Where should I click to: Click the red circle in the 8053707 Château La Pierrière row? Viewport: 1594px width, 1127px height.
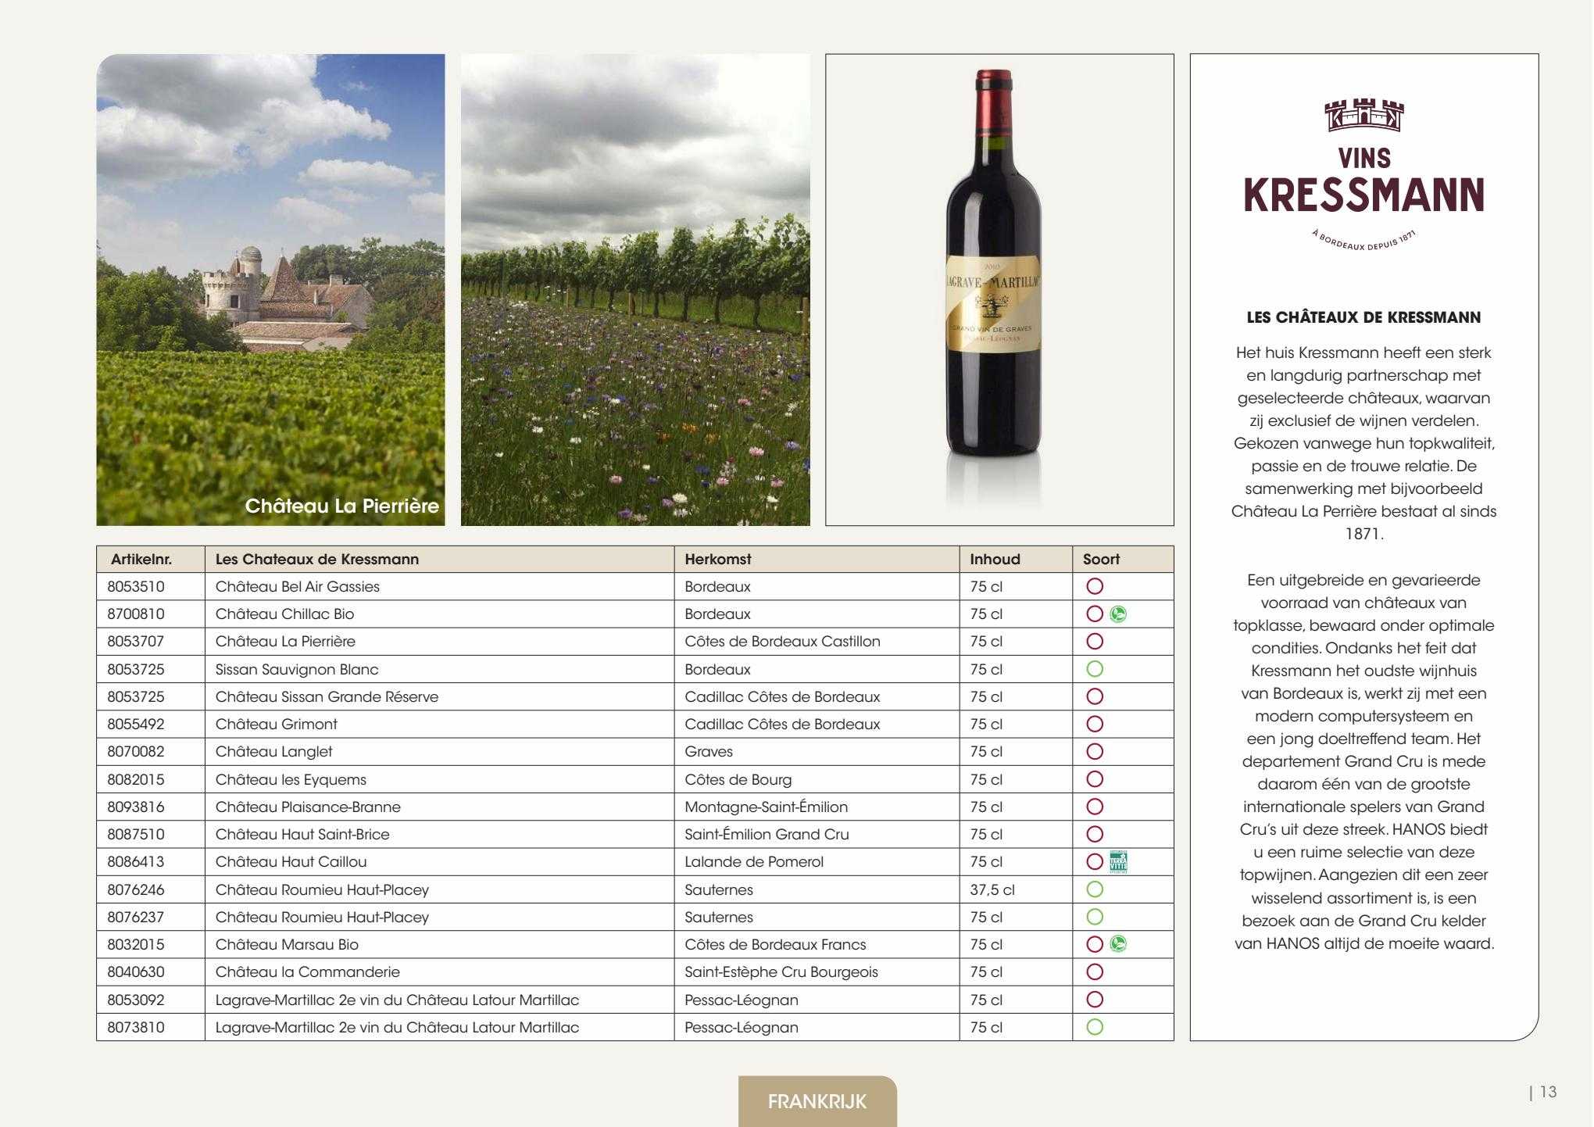(1095, 642)
